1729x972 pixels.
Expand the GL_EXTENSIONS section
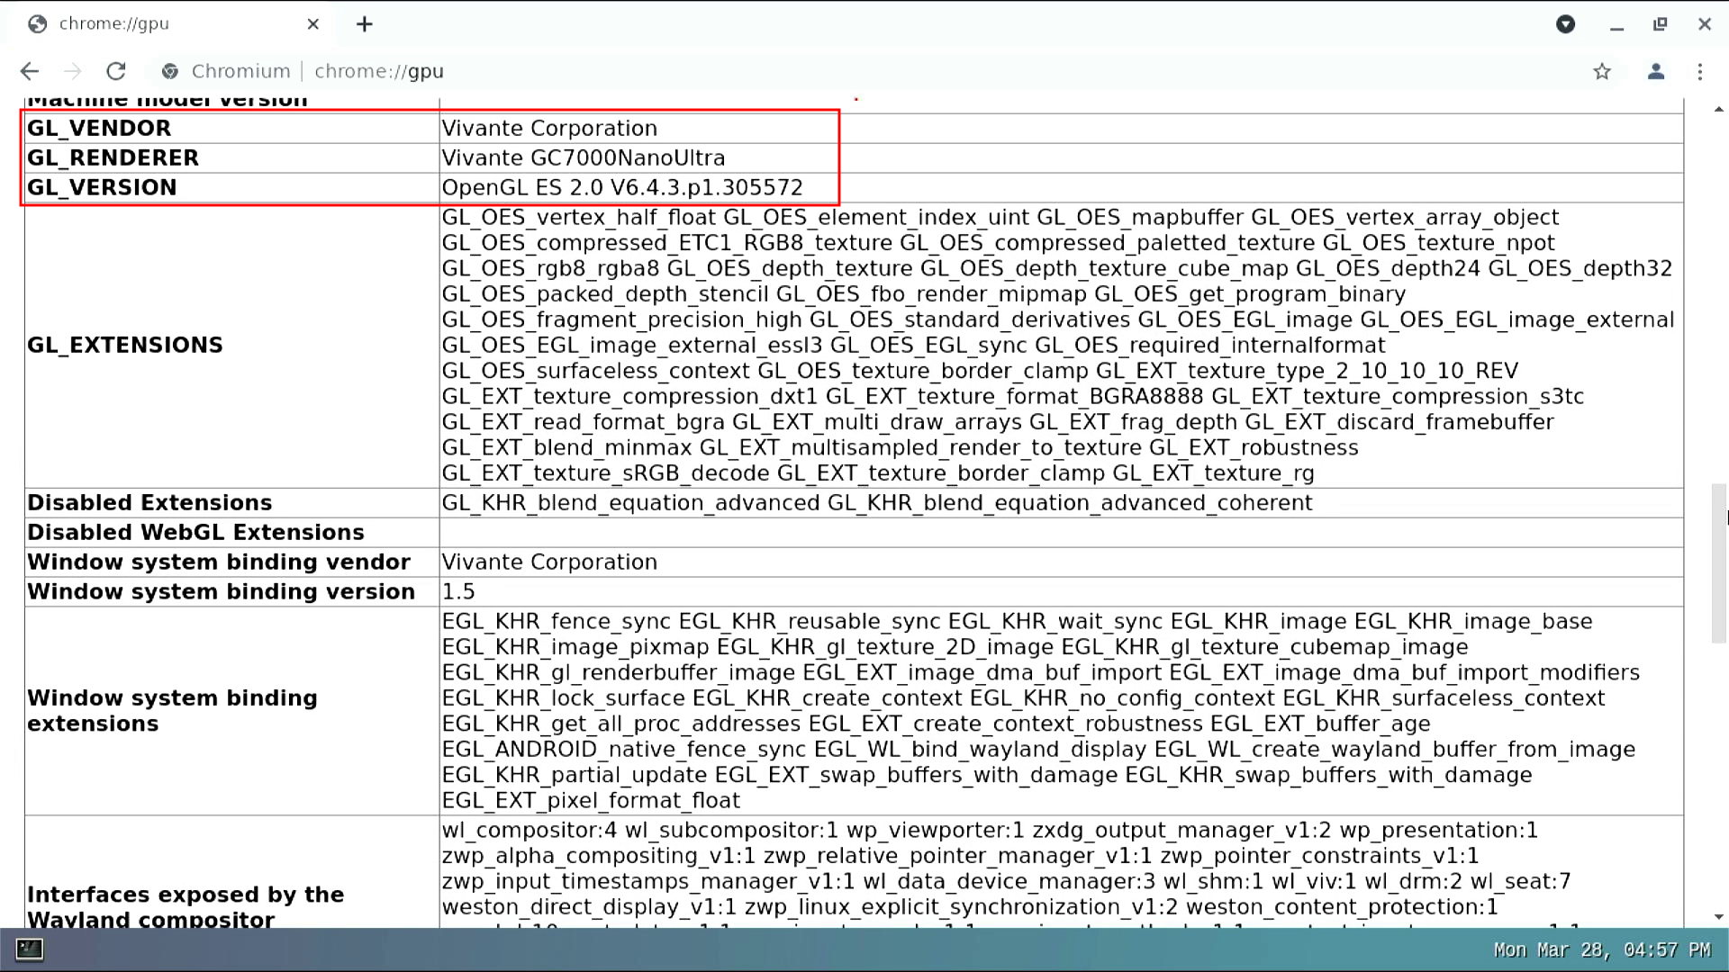tap(123, 344)
